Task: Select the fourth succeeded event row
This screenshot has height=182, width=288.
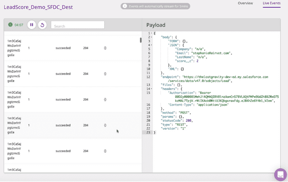Action: pyautogui.click(x=73, y=125)
